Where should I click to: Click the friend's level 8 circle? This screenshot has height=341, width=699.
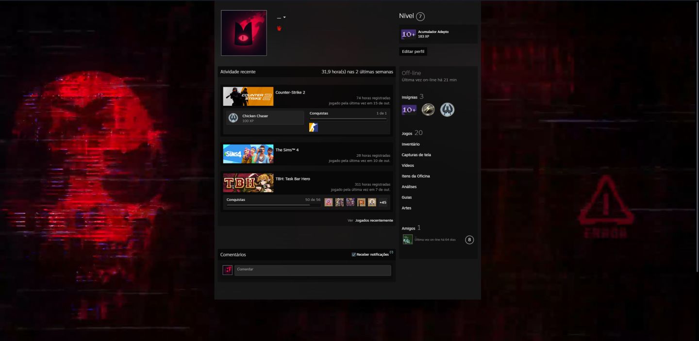469,240
